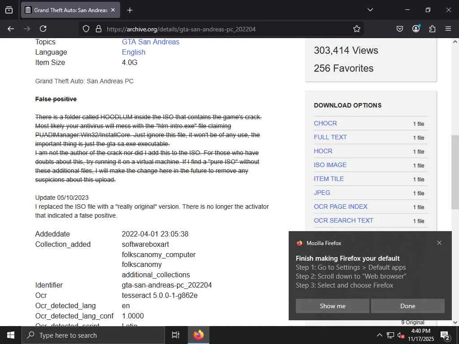Click Firefox icon on taskbar
The image size is (459, 344).
pyautogui.click(x=199, y=335)
